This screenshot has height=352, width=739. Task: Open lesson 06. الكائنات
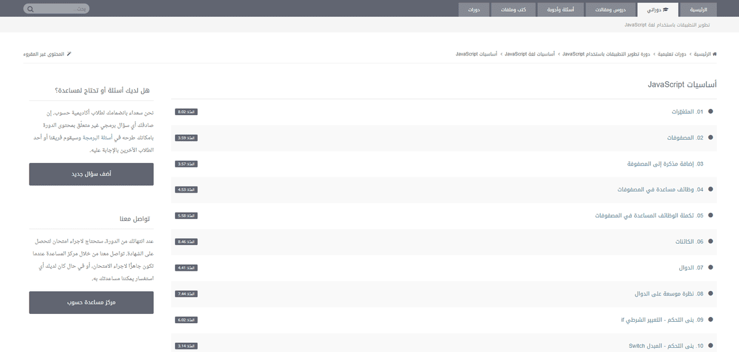[x=689, y=242]
